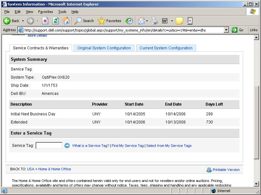This screenshot has width=261, height=195.
Task: Print the page with printer icon
Action: point(154,21)
